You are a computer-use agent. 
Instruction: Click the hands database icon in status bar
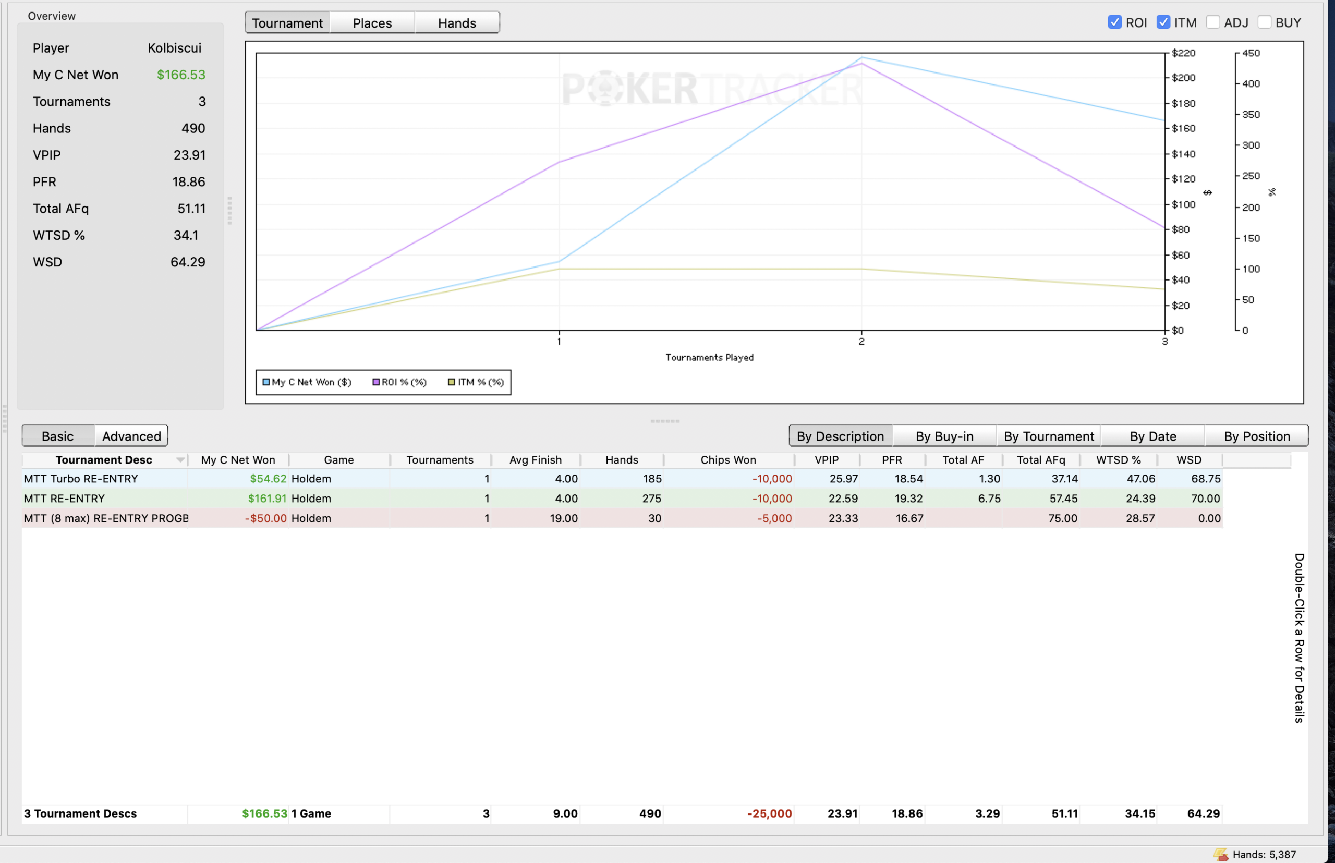tap(1221, 854)
